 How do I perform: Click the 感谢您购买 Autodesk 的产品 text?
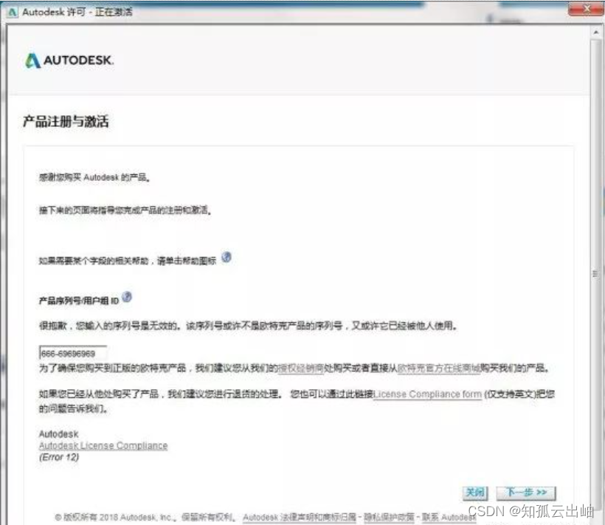tap(94, 177)
